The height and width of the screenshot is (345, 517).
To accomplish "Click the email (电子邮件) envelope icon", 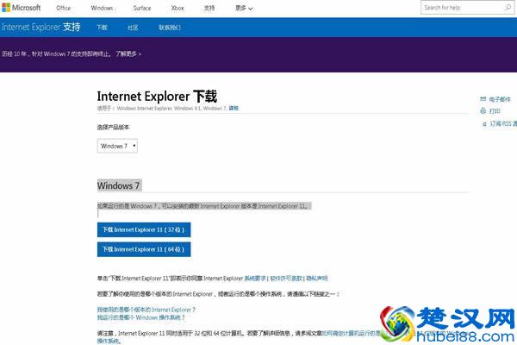I will 483,99.
